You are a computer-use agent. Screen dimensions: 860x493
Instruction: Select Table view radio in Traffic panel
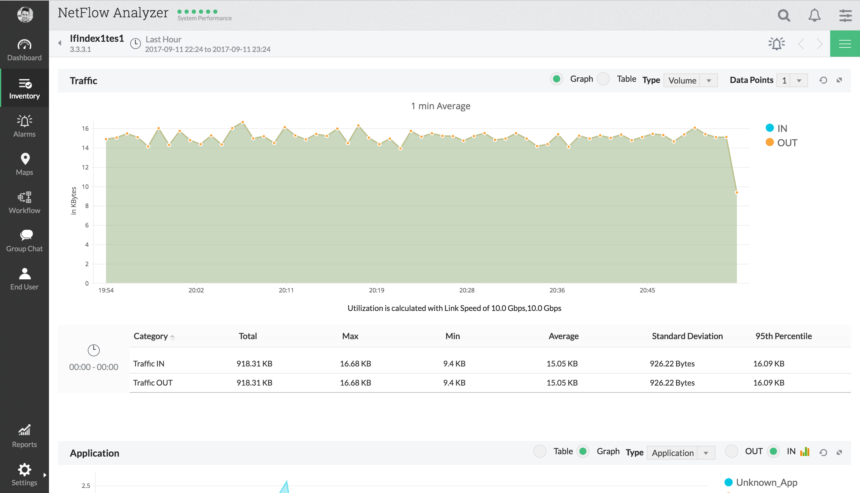click(x=603, y=79)
